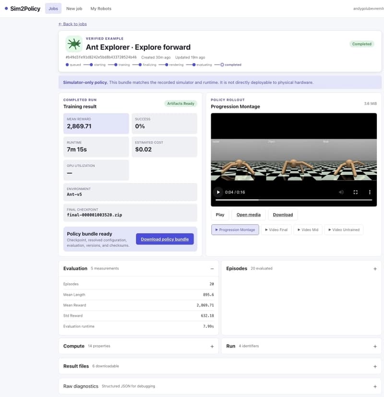This screenshot has width=384, height=397.
Task: Expand the Compute properties section
Action: click(x=212, y=347)
